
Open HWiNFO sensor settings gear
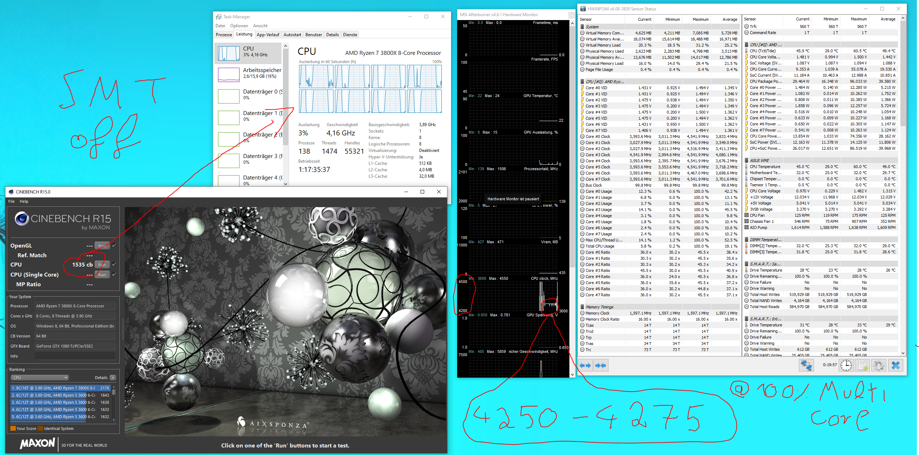(879, 365)
